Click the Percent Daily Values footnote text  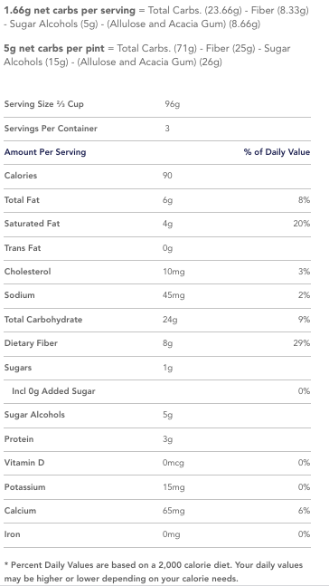point(154,572)
